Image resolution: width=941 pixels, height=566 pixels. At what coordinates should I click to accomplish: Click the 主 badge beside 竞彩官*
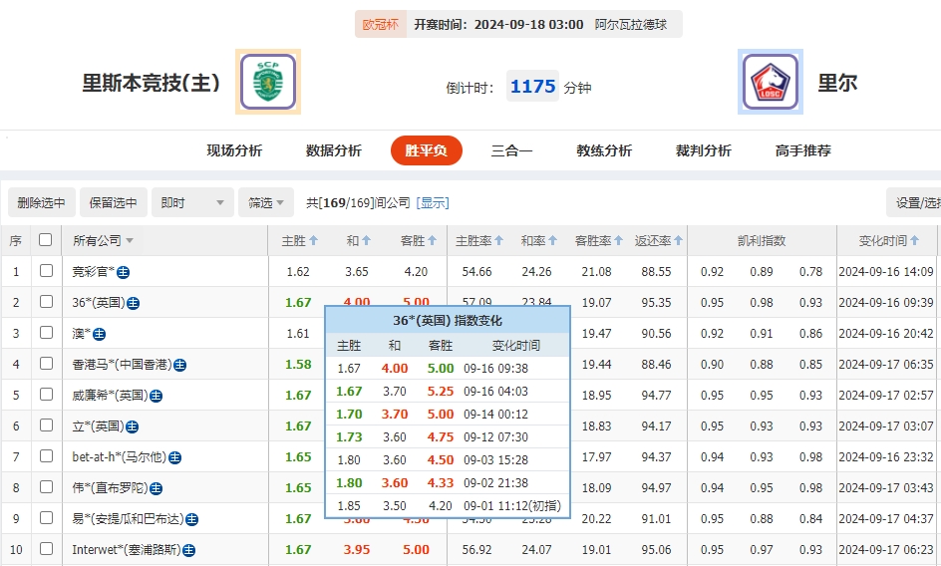(x=123, y=272)
